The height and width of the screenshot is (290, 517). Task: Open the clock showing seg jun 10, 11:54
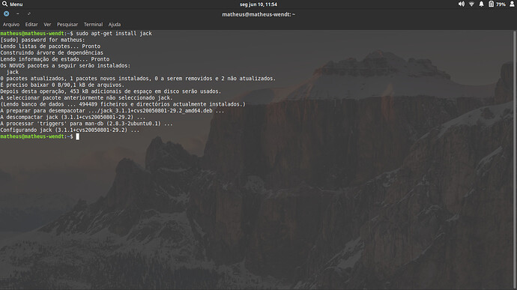258,4
